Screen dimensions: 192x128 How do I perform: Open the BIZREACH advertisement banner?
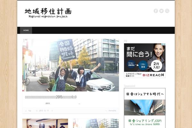(x=145, y=60)
